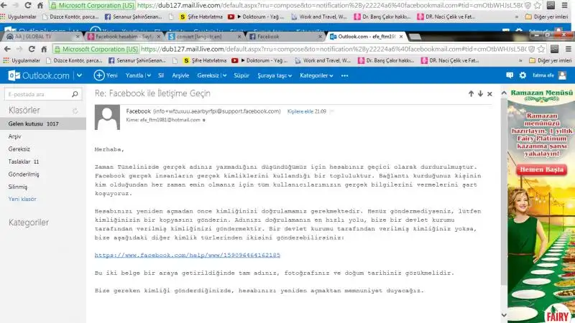Click the Facebook sender avatar picture

107,116
